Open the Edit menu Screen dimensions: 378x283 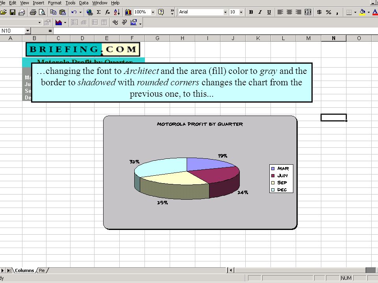[x=13, y=3]
